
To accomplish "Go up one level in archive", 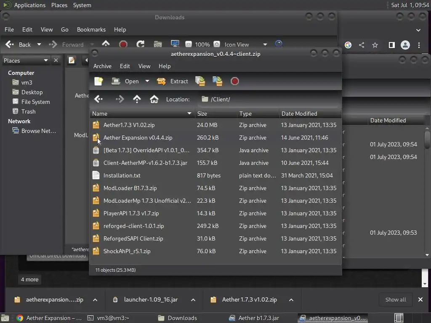I will click(x=137, y=99).
